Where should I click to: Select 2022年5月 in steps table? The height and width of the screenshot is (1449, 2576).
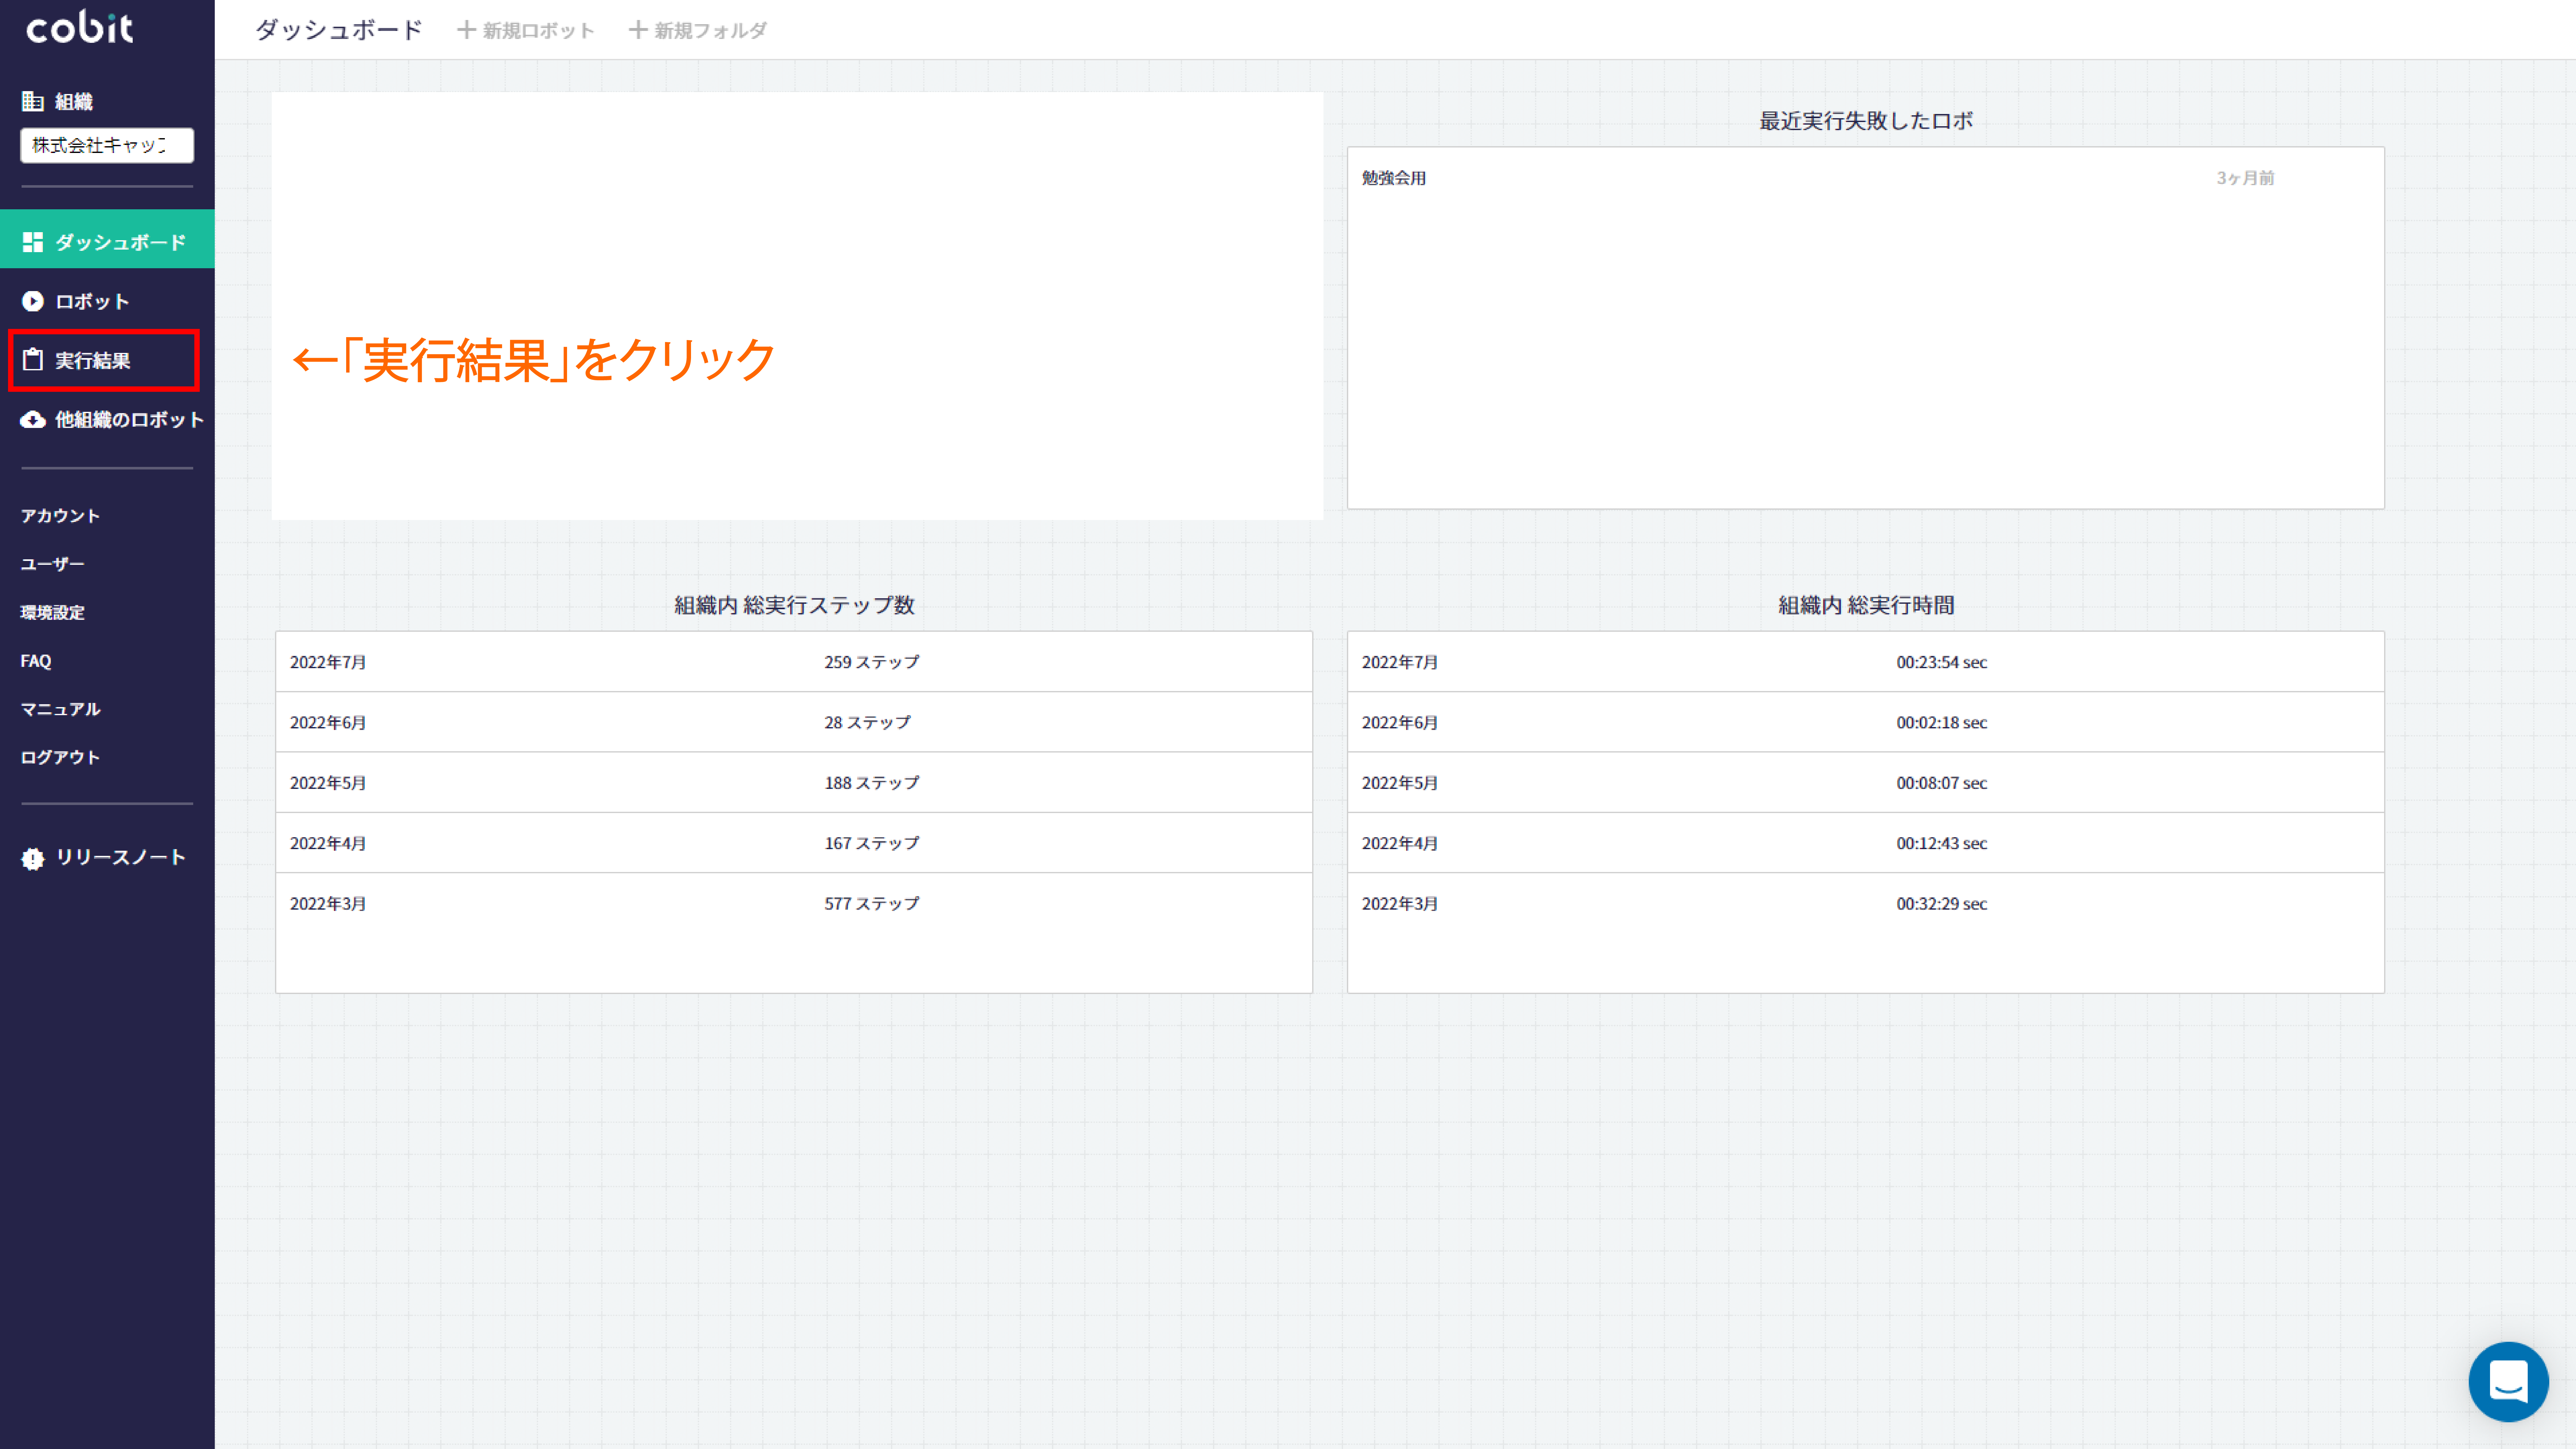pos(328,783)
